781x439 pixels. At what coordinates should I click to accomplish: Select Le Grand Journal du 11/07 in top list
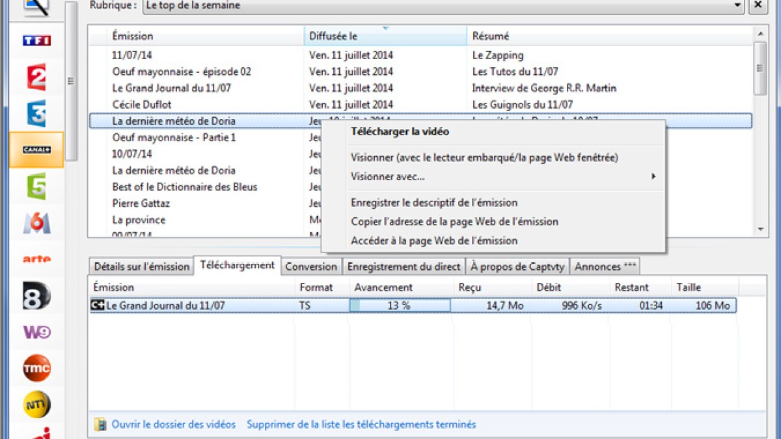coord(420,88)
